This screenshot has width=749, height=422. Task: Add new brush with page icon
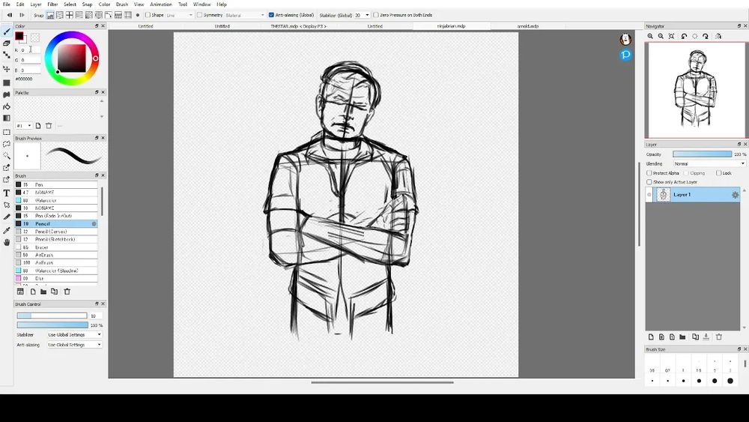click(33, 292)
